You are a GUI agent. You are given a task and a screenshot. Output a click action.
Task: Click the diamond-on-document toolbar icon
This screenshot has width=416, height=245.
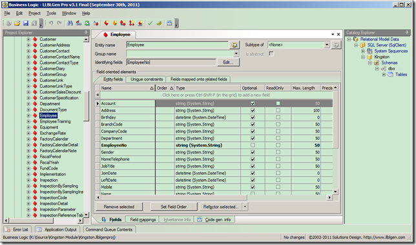(140, 23)
